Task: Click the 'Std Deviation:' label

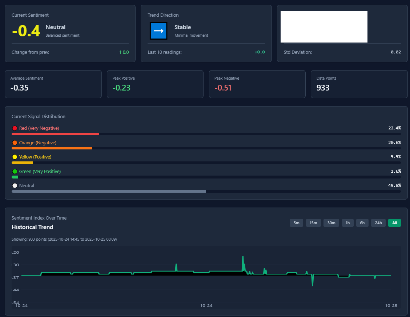Action: pos(298,52)
